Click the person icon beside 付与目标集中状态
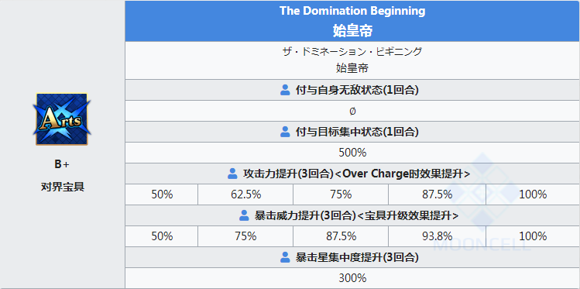580x289 pixels. click(285, 132)
